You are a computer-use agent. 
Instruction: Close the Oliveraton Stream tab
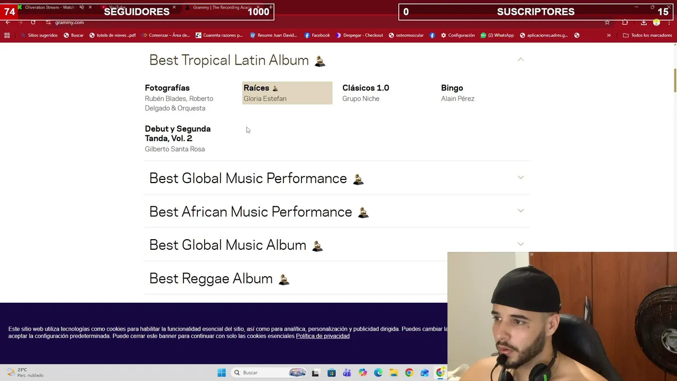point(90,7)
